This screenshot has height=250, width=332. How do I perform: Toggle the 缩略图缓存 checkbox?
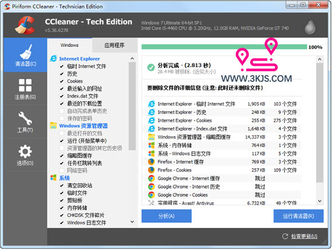(x=61, y=155)
